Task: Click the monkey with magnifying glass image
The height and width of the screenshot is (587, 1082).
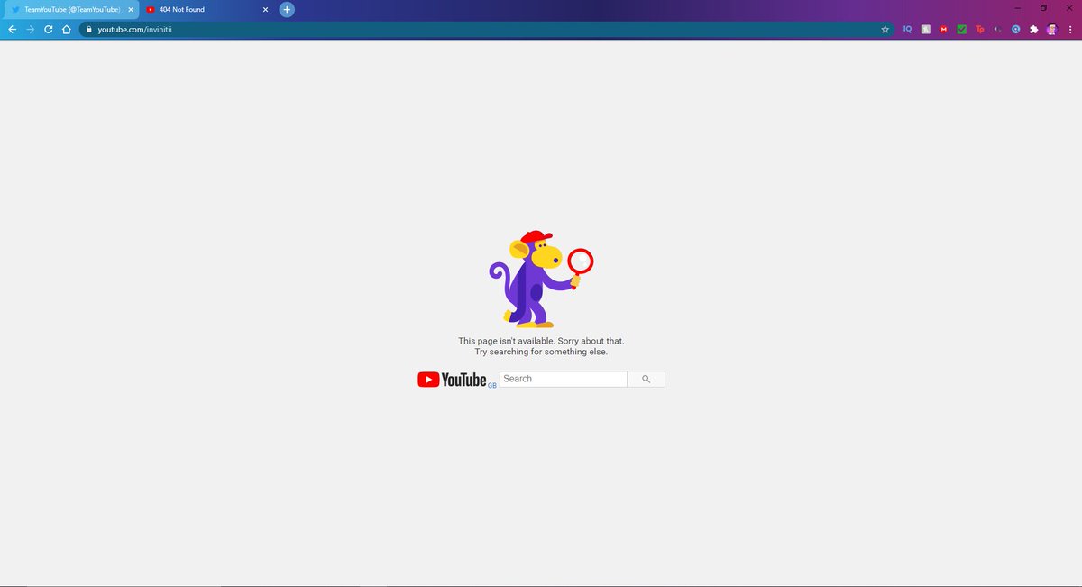Action: point(541,279)
